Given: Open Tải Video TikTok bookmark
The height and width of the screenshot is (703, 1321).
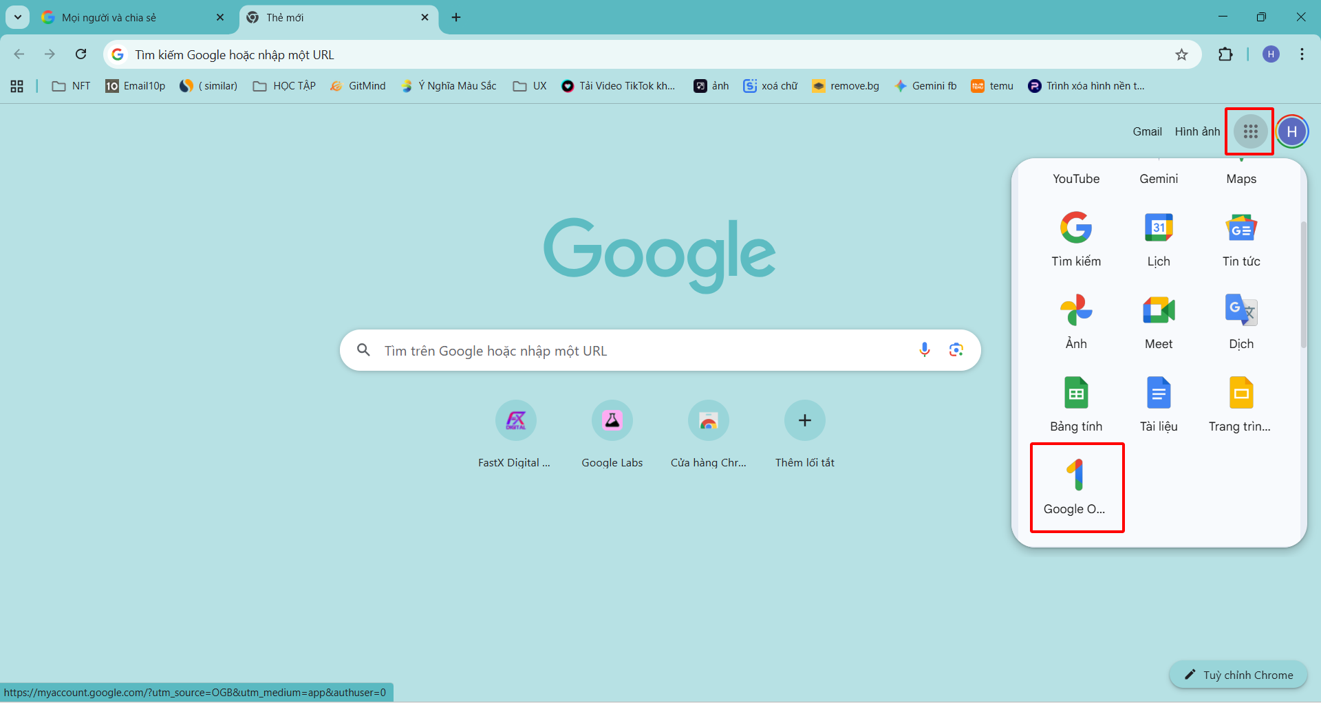Looking at the screenshot, I should (x=619, y=86).
